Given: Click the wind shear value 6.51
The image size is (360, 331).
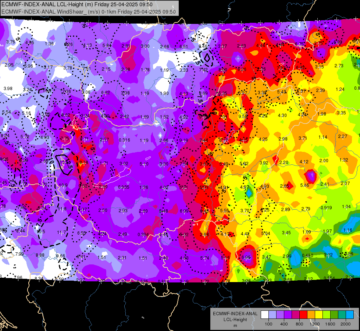Looking at the screenshot, I should (x=183, y=47).
